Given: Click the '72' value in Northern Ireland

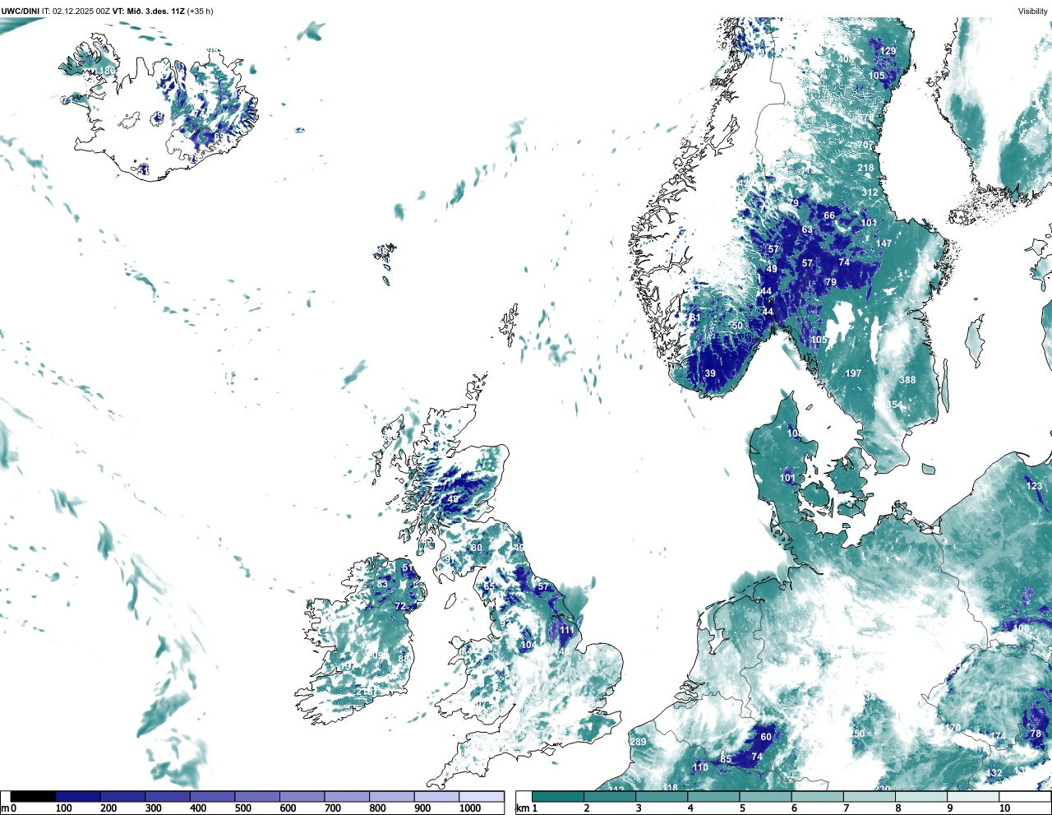Looking at the screenshot, I should coord(400,607).
